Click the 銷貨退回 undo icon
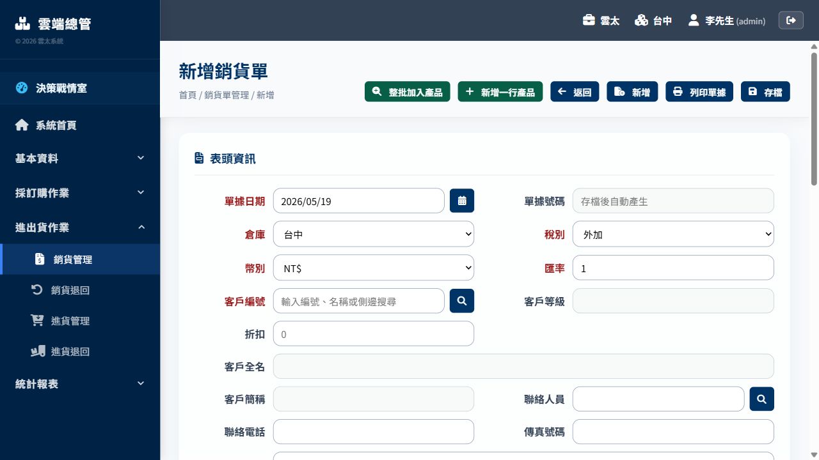 (37, 290)
